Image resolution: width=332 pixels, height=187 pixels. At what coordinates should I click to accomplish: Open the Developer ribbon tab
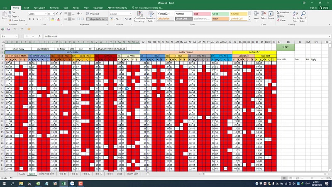point(98,8)
